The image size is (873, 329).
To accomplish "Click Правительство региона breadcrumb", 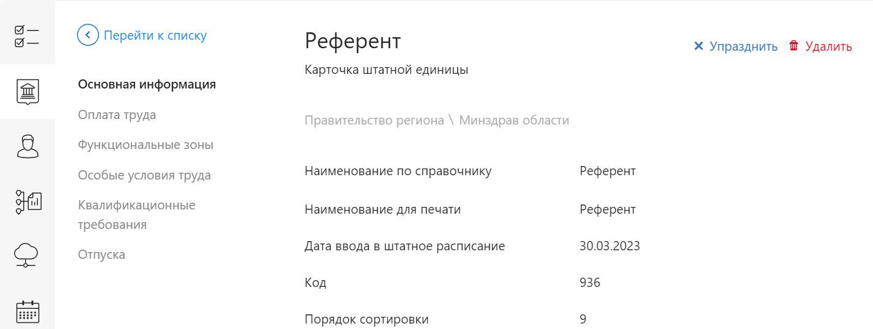I will click(x=374, y=120).
